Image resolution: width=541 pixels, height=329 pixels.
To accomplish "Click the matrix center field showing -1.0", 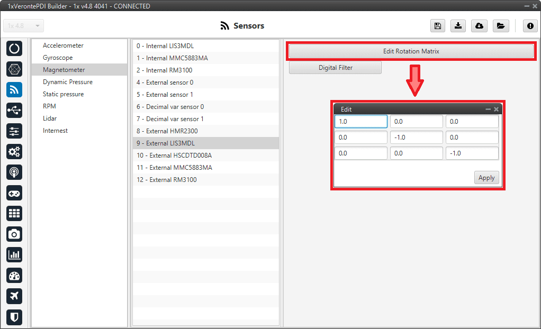I will (x=416, y=138).
